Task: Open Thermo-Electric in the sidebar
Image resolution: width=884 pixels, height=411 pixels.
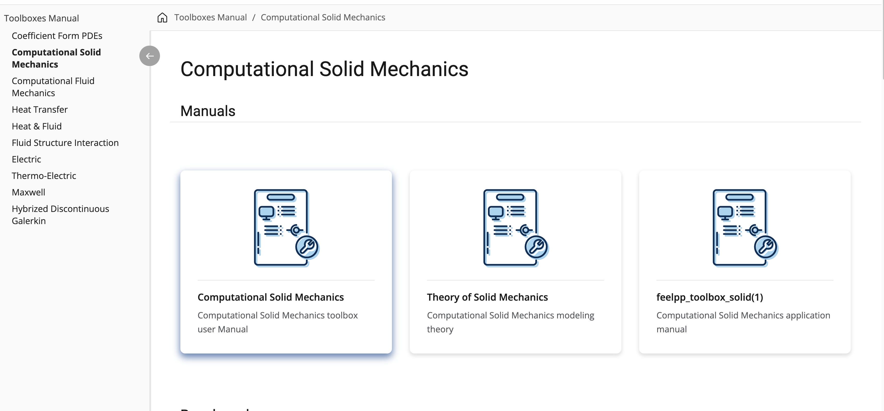Action: tap(44, 176)
